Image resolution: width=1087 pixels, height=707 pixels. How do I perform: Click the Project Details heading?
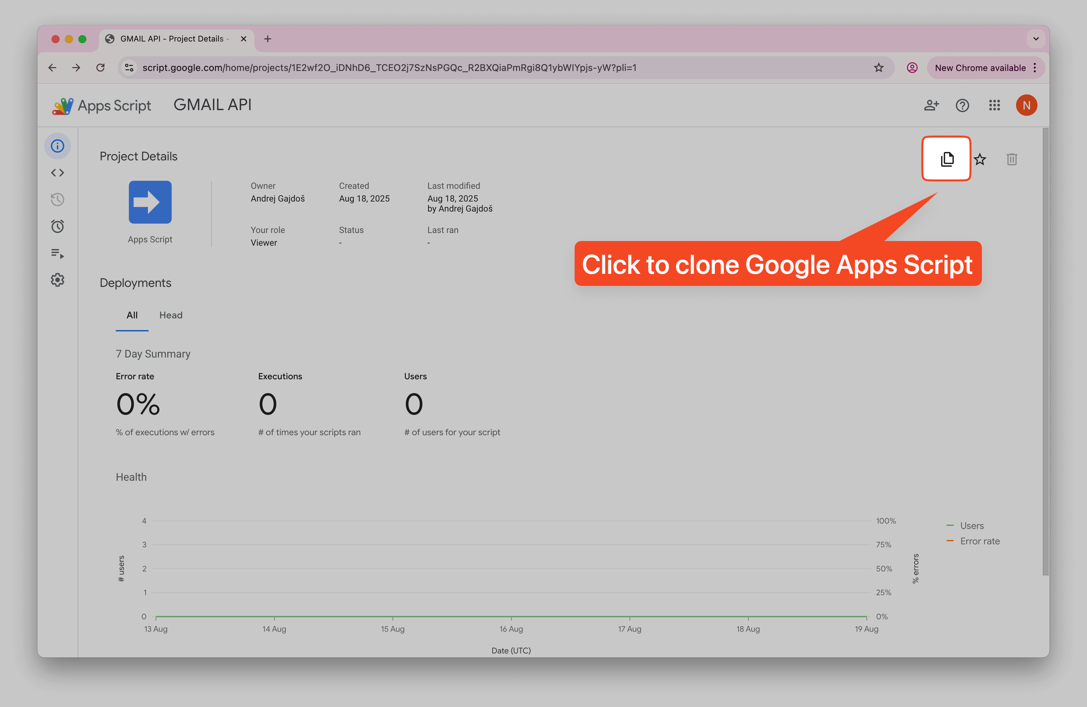point(139,156)
